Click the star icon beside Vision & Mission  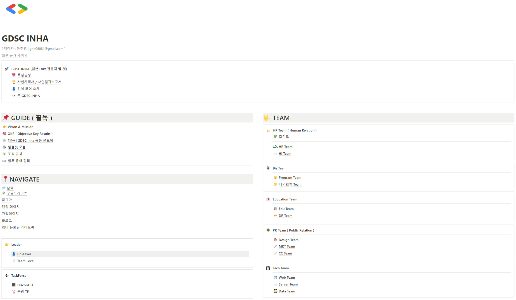coord(4,127)
